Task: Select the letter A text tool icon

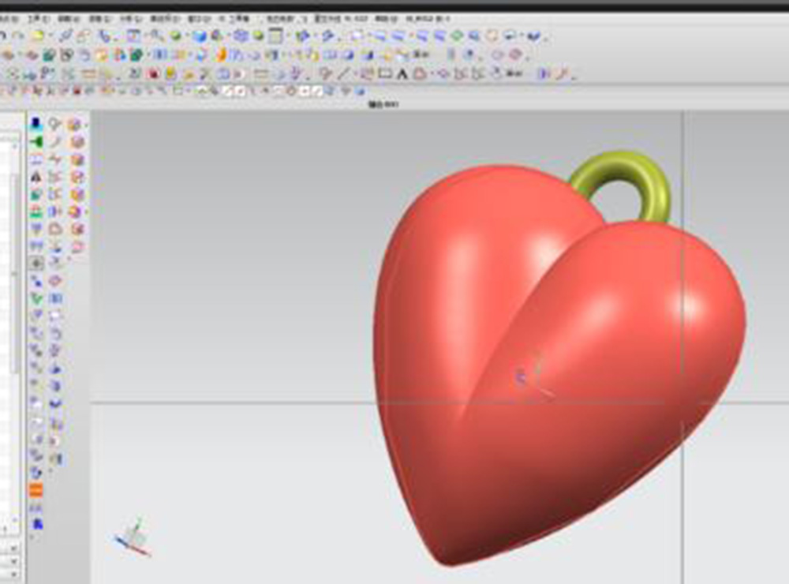Action: pos(402,74)
